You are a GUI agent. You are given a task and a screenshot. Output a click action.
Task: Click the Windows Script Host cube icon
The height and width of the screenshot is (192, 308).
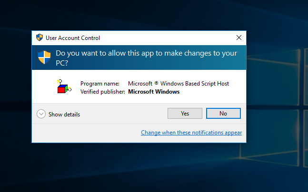[64, 86]
